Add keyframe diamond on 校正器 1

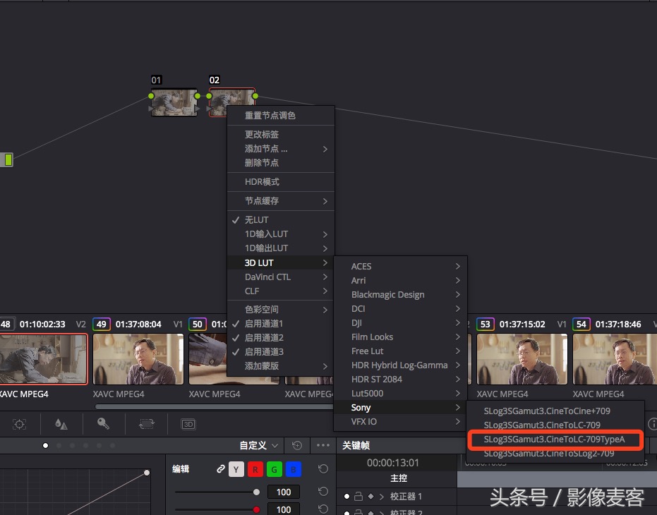coord(370,496)
